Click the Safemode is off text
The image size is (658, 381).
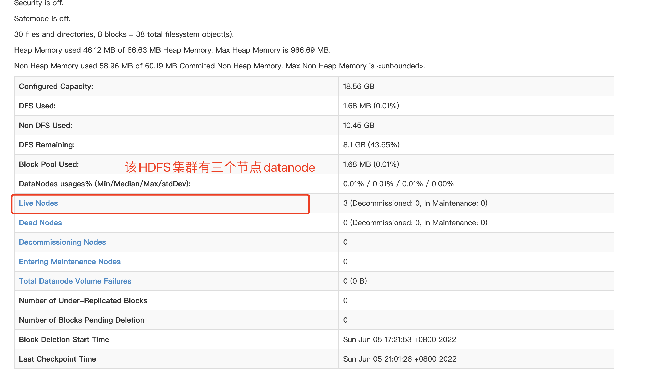point(42,18)
